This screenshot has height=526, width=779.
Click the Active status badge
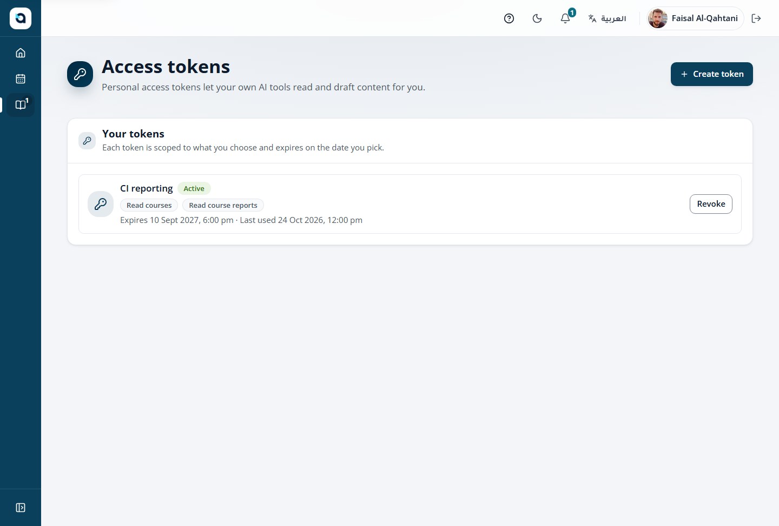pyautogui.click(x=194, y=188)
